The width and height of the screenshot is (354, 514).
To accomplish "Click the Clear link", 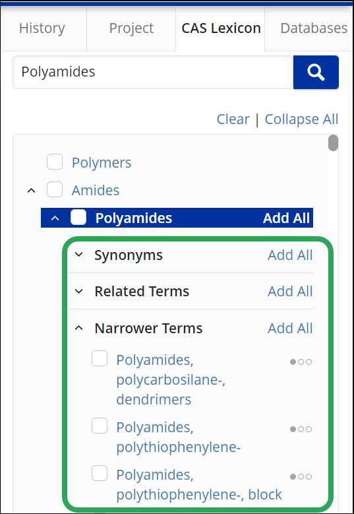I will tap(233, 119).
